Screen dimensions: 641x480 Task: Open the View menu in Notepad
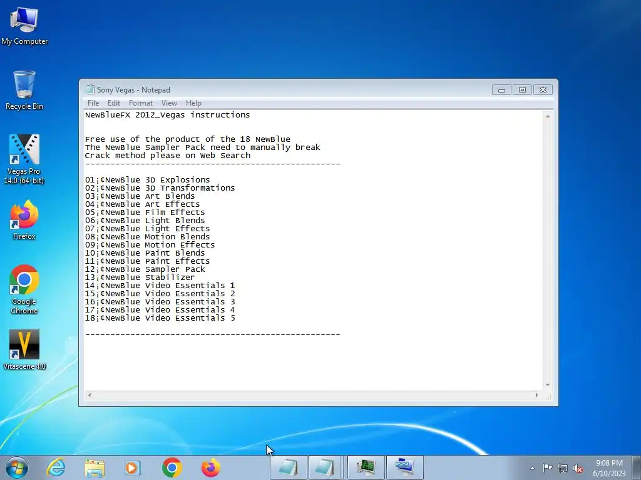pos(169,103)
